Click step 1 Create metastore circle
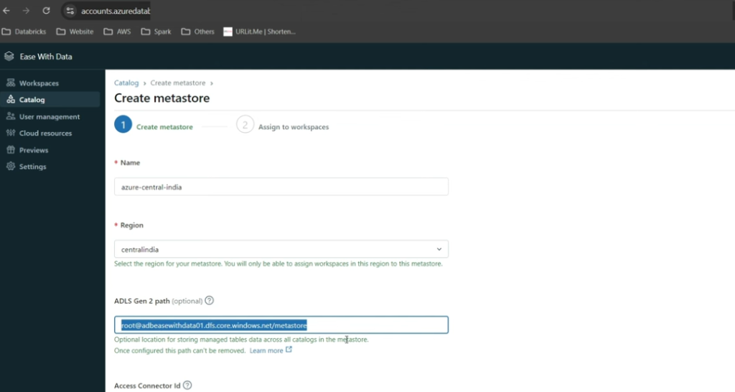The image size is (735, 392). 123,125
